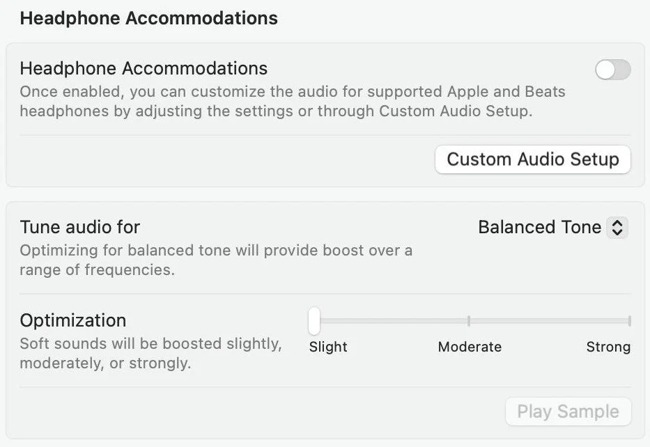Click the middle tick mark on Optimization slider

469,321
